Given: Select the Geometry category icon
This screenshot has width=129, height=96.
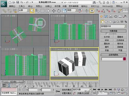Looking at the screenshot, I should point(102,22).
